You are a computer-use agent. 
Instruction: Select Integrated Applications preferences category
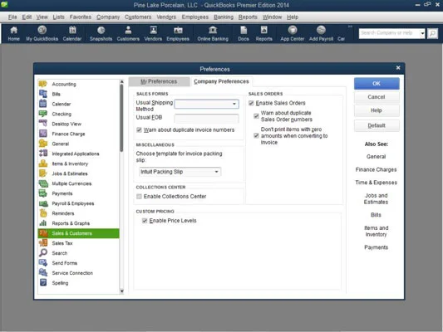coord(78,154)
